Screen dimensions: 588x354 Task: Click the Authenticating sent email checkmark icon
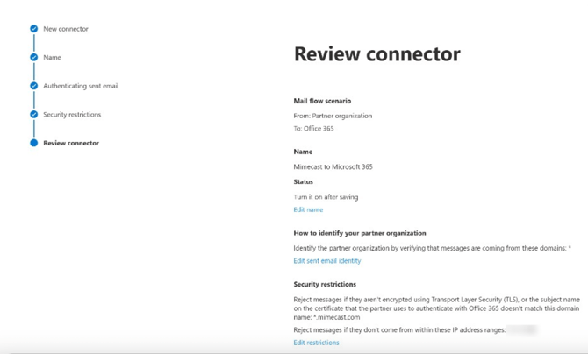coord(33,86)
